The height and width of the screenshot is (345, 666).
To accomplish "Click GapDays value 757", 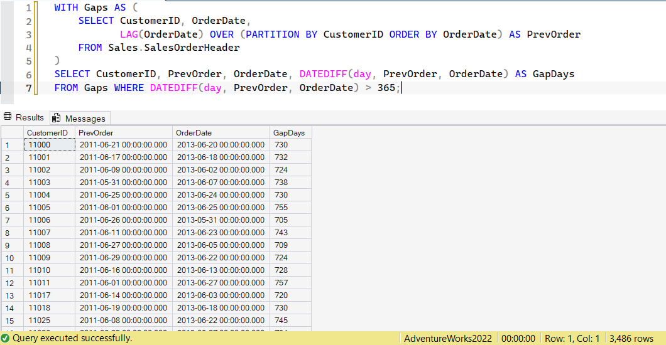I will [290, 283].
